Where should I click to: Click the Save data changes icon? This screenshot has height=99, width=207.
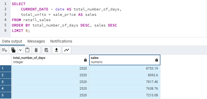click(46, 50)
